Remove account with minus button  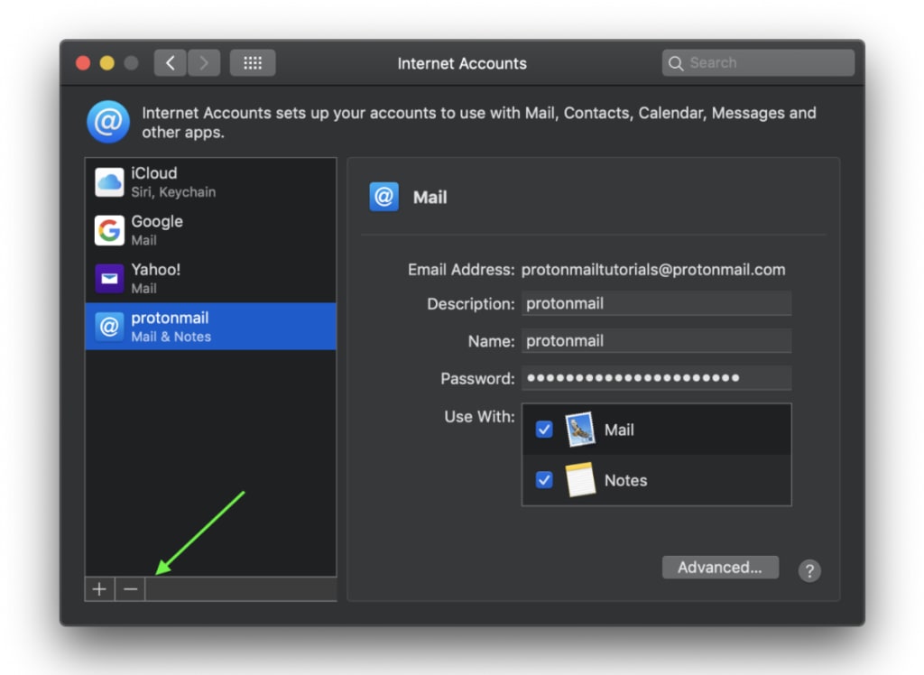coord(130,589)
